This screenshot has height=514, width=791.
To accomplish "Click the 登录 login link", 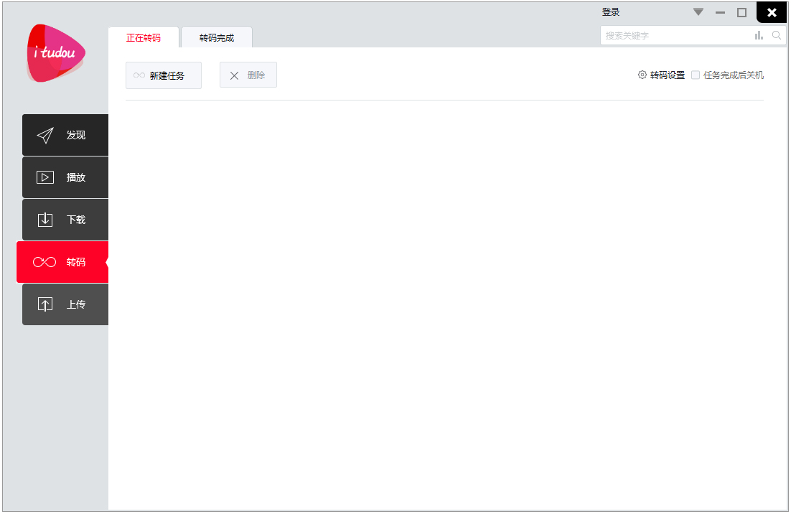I will click(611, 12).
